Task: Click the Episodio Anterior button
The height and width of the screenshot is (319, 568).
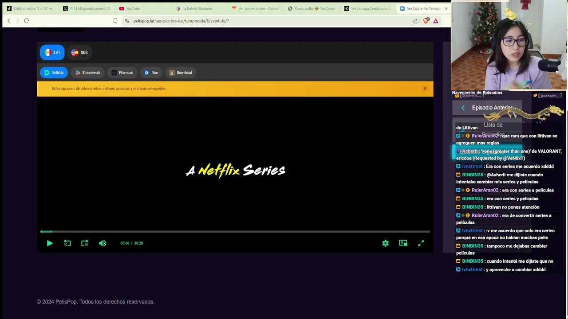Action: pos(487,108)
